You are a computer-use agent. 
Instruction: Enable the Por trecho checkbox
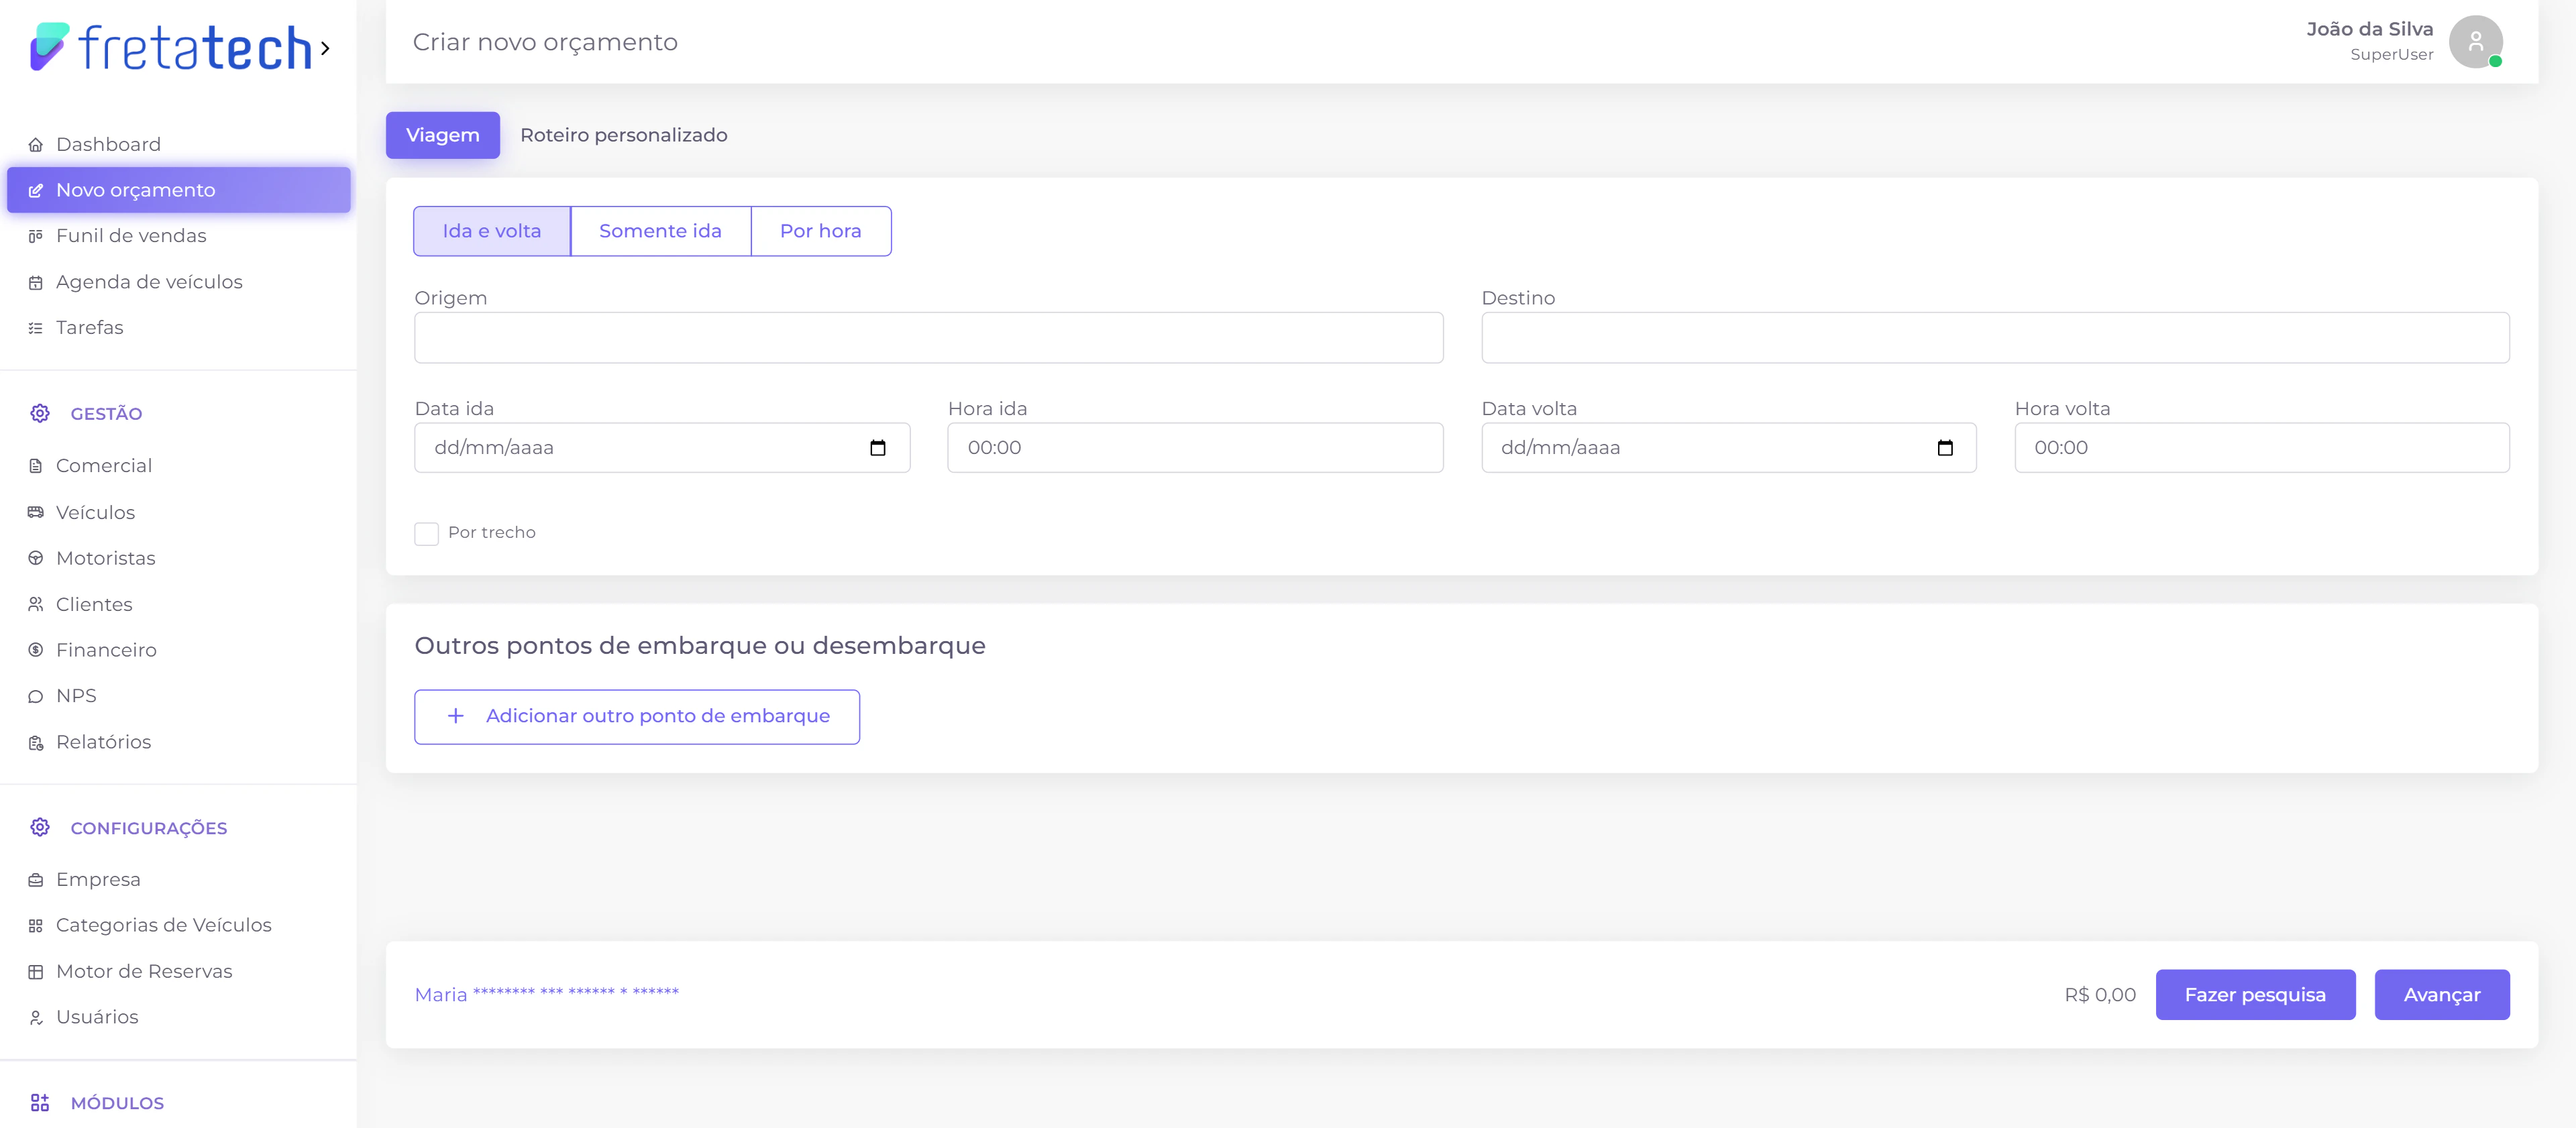click(x=427, y=534)
